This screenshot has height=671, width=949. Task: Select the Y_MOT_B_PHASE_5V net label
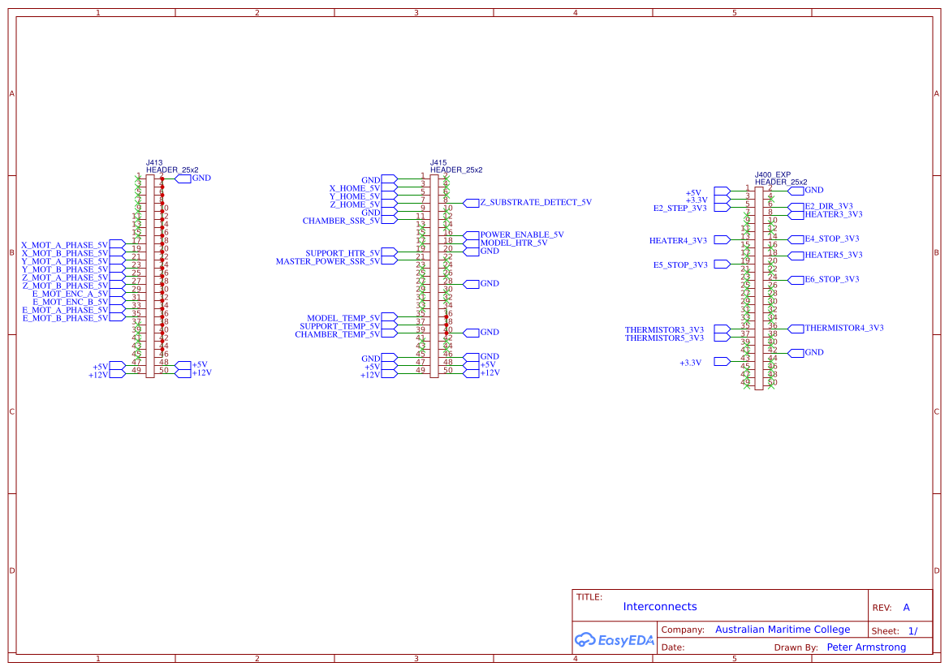65,270
